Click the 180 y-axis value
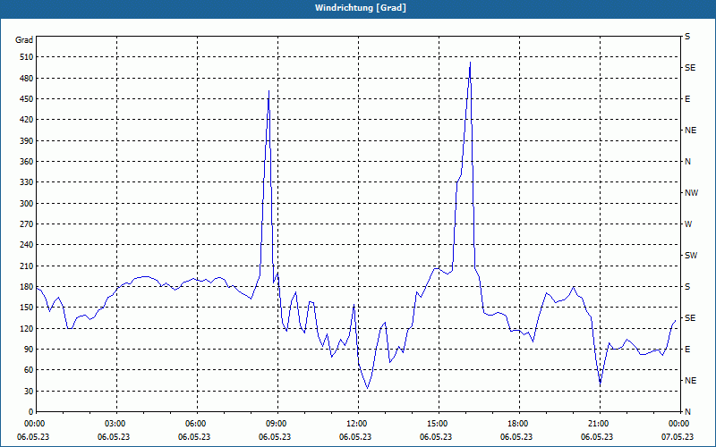This screenshot has width=716, height=447. pos(27,286)
